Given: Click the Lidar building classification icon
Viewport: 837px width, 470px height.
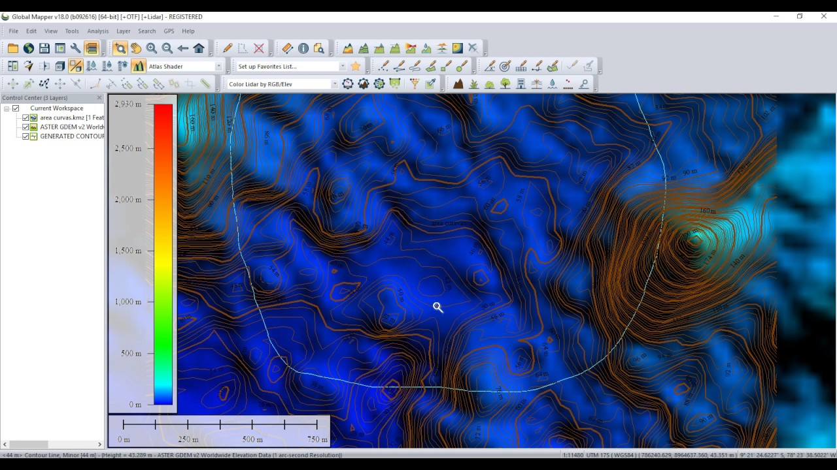Looking at the screenshot, I should click(521, 84).
